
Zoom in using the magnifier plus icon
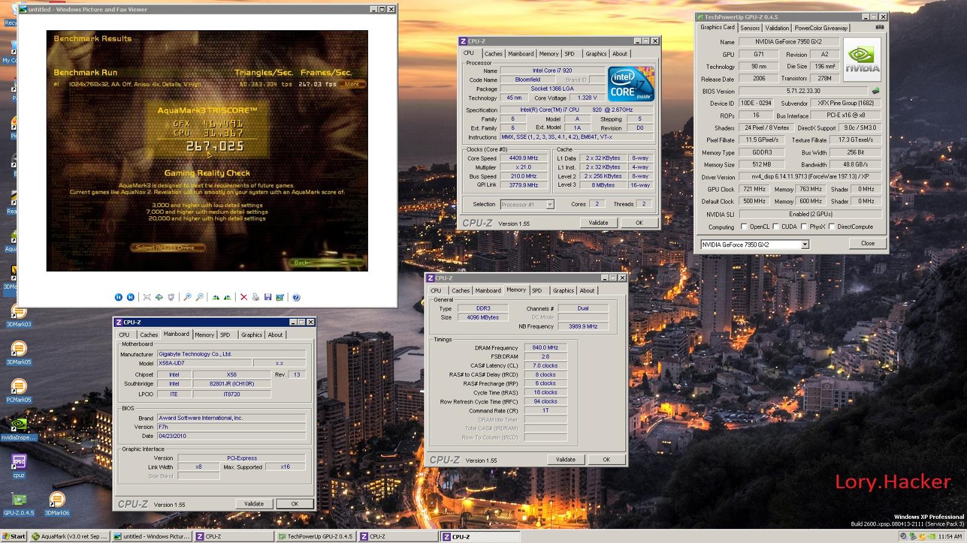point(187,297)
